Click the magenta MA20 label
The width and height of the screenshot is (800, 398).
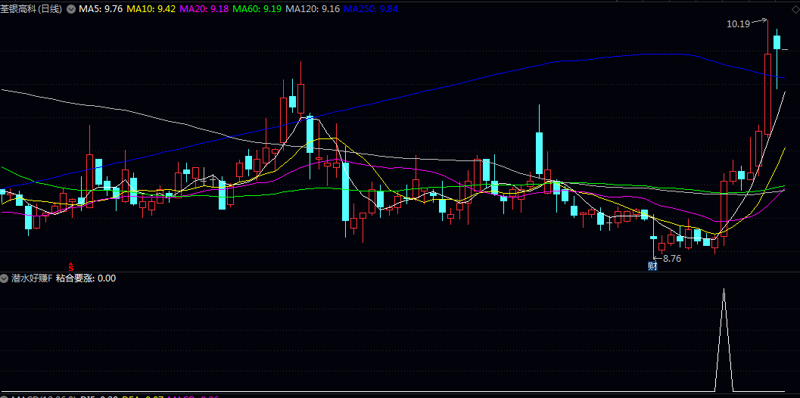[204, 9]
